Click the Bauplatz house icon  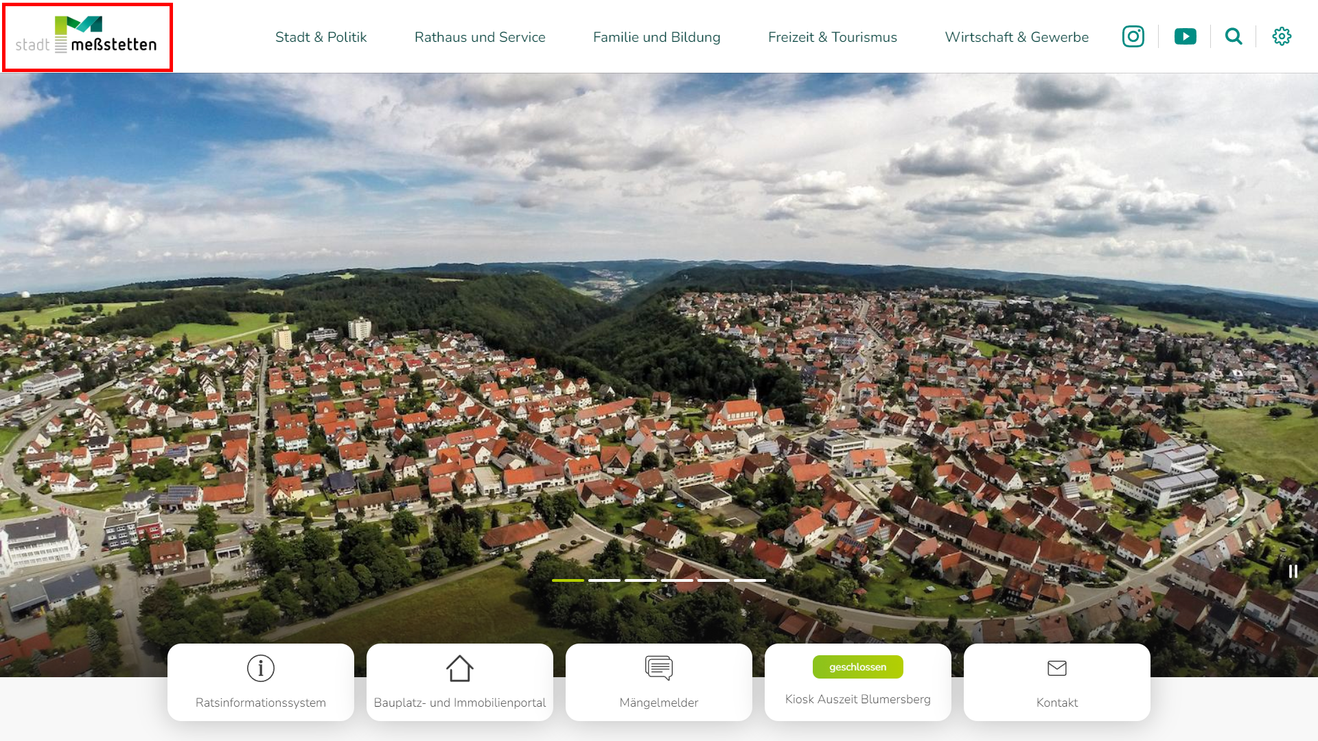click(459, 668)
